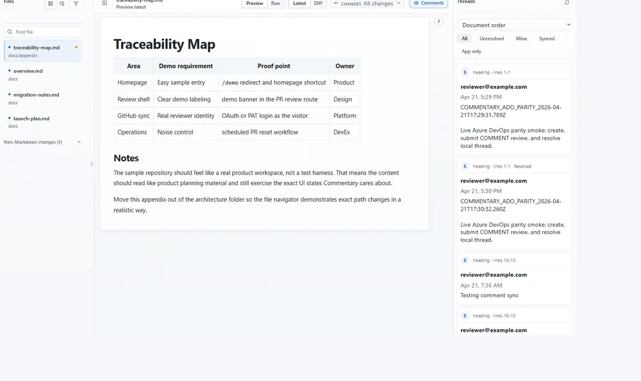Open the 'Testing comment sync' thread

click(x=514, y=278)
